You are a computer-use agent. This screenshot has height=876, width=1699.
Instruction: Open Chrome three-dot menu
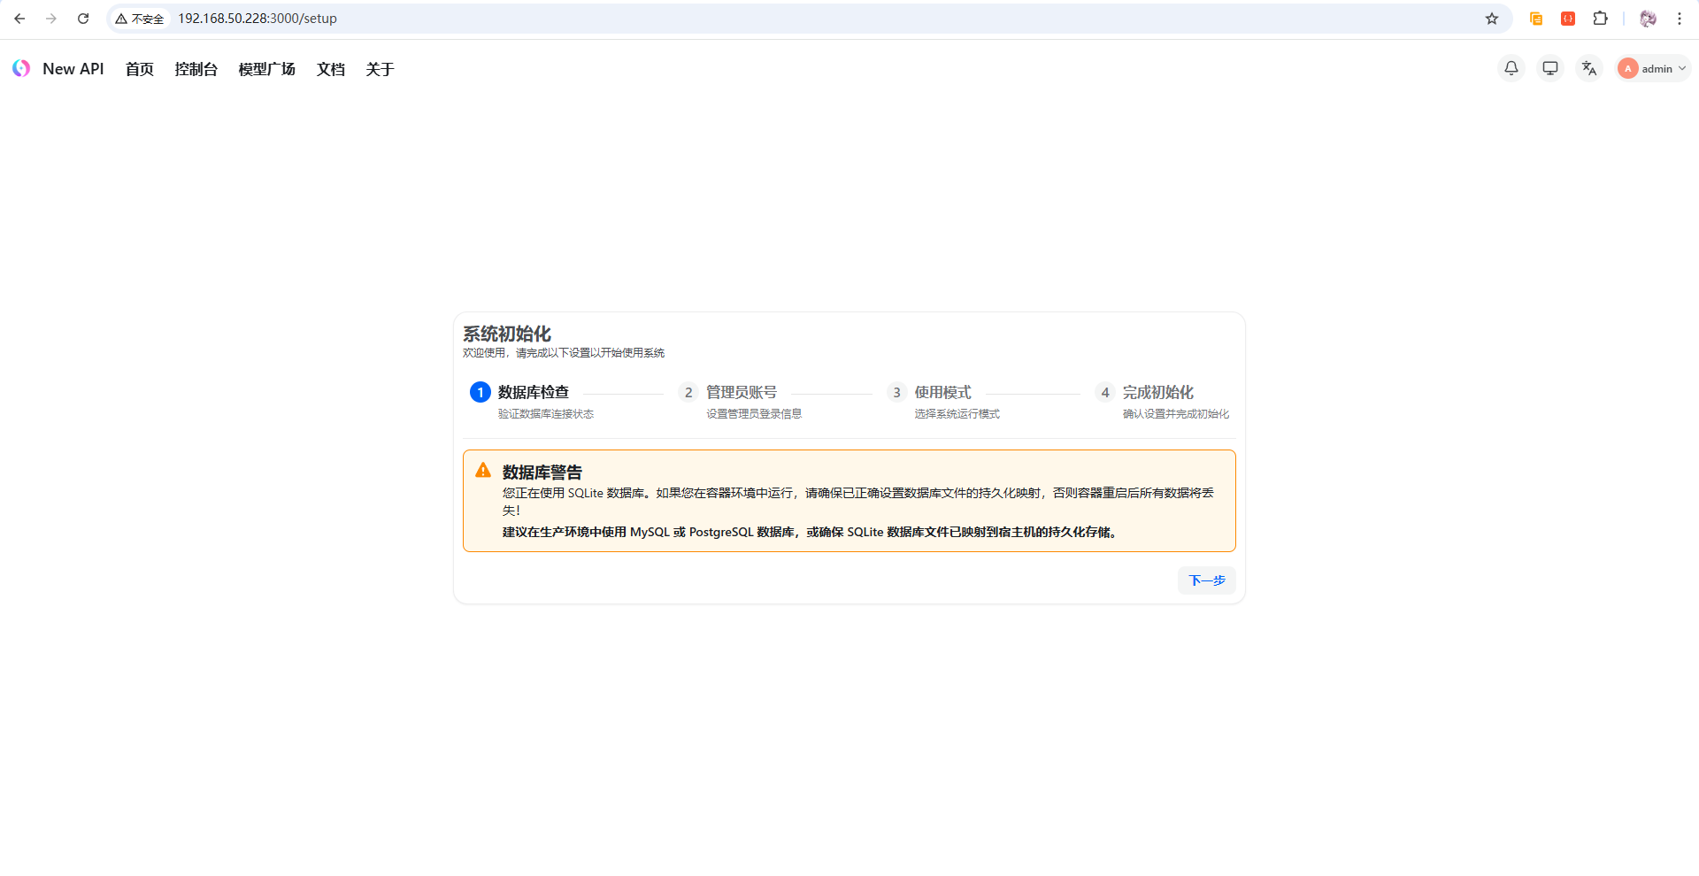coord(1680,19)
